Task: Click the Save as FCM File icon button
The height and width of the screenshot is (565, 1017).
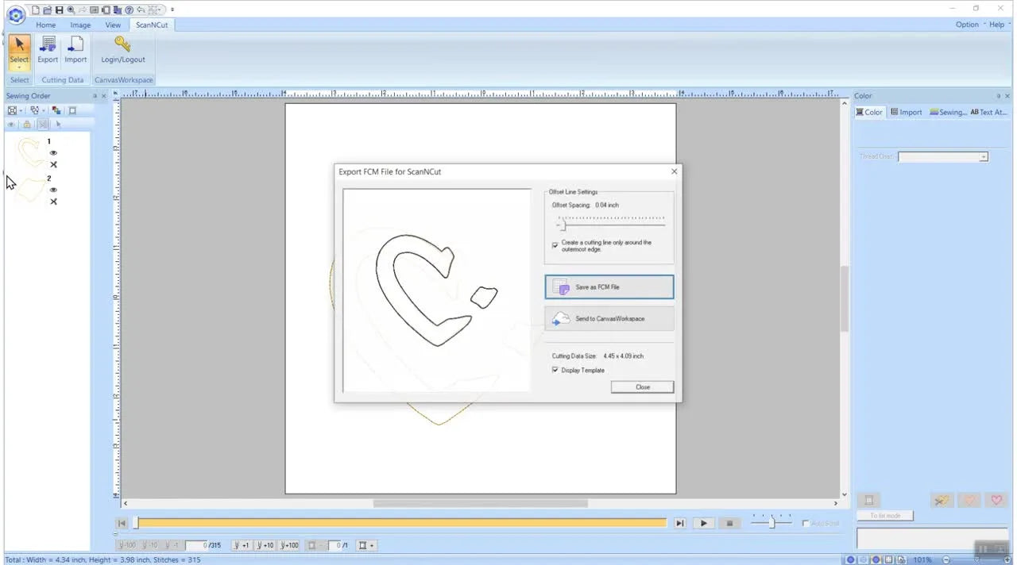Action: (x=609, y=286)
